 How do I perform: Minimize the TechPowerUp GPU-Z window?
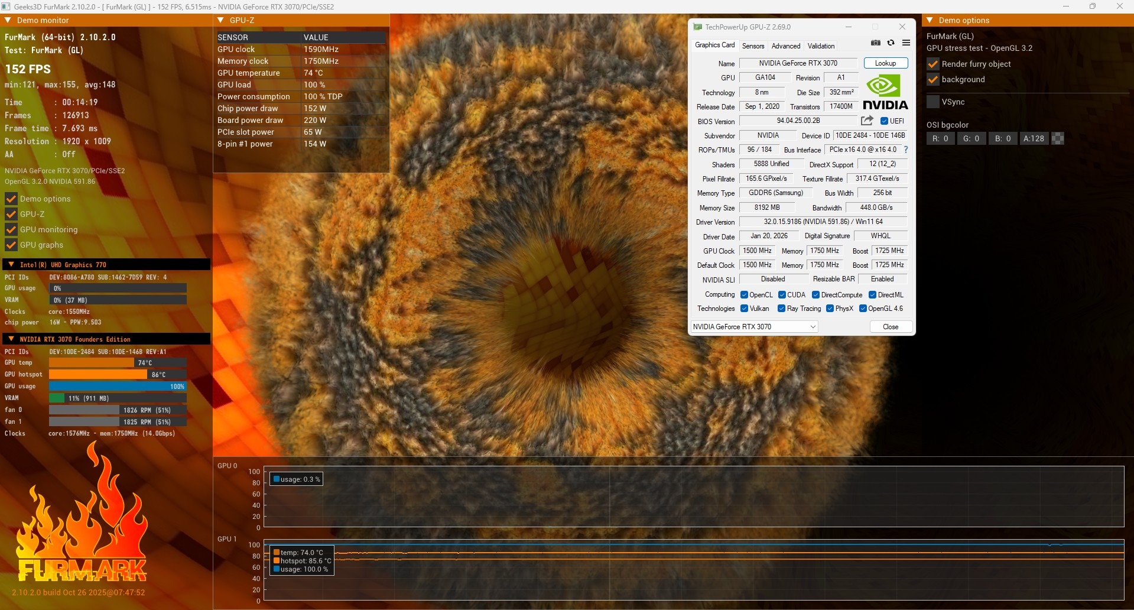848,27
